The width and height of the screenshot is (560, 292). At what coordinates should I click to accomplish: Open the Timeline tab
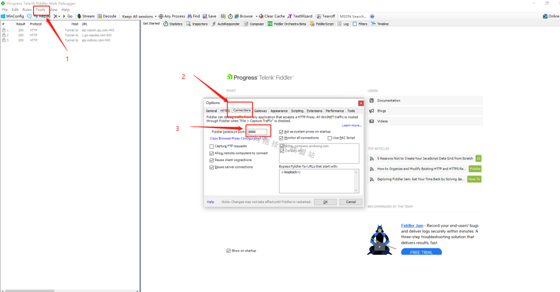click(x=380, y=24)
